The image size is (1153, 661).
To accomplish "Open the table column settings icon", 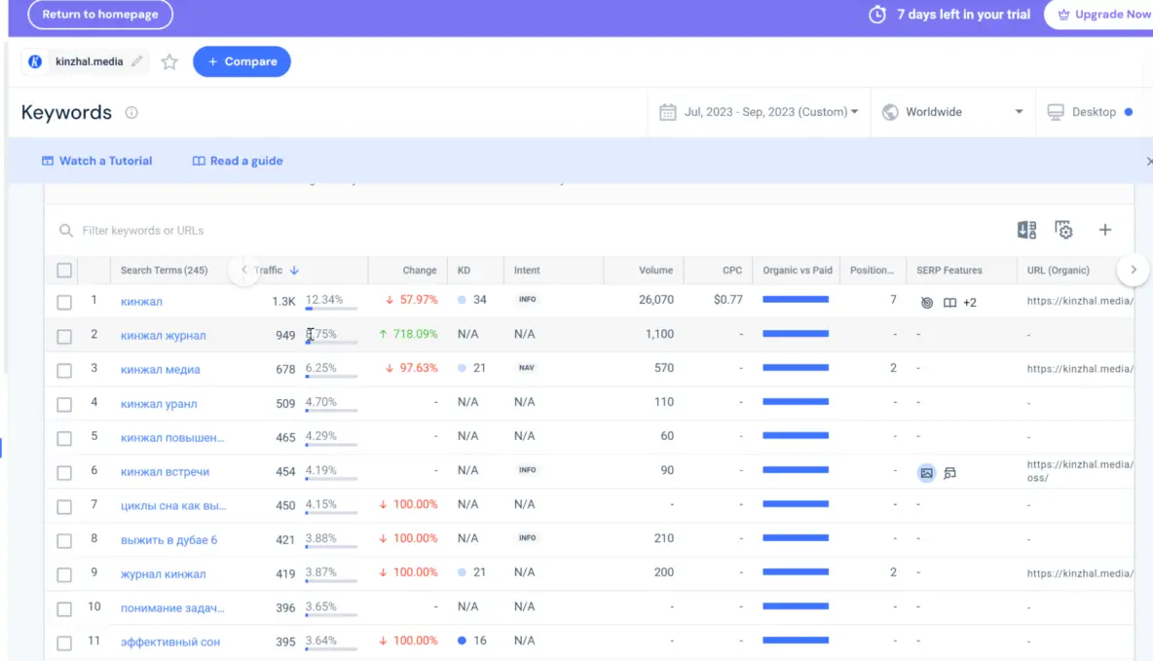I will pos(1064,230).
